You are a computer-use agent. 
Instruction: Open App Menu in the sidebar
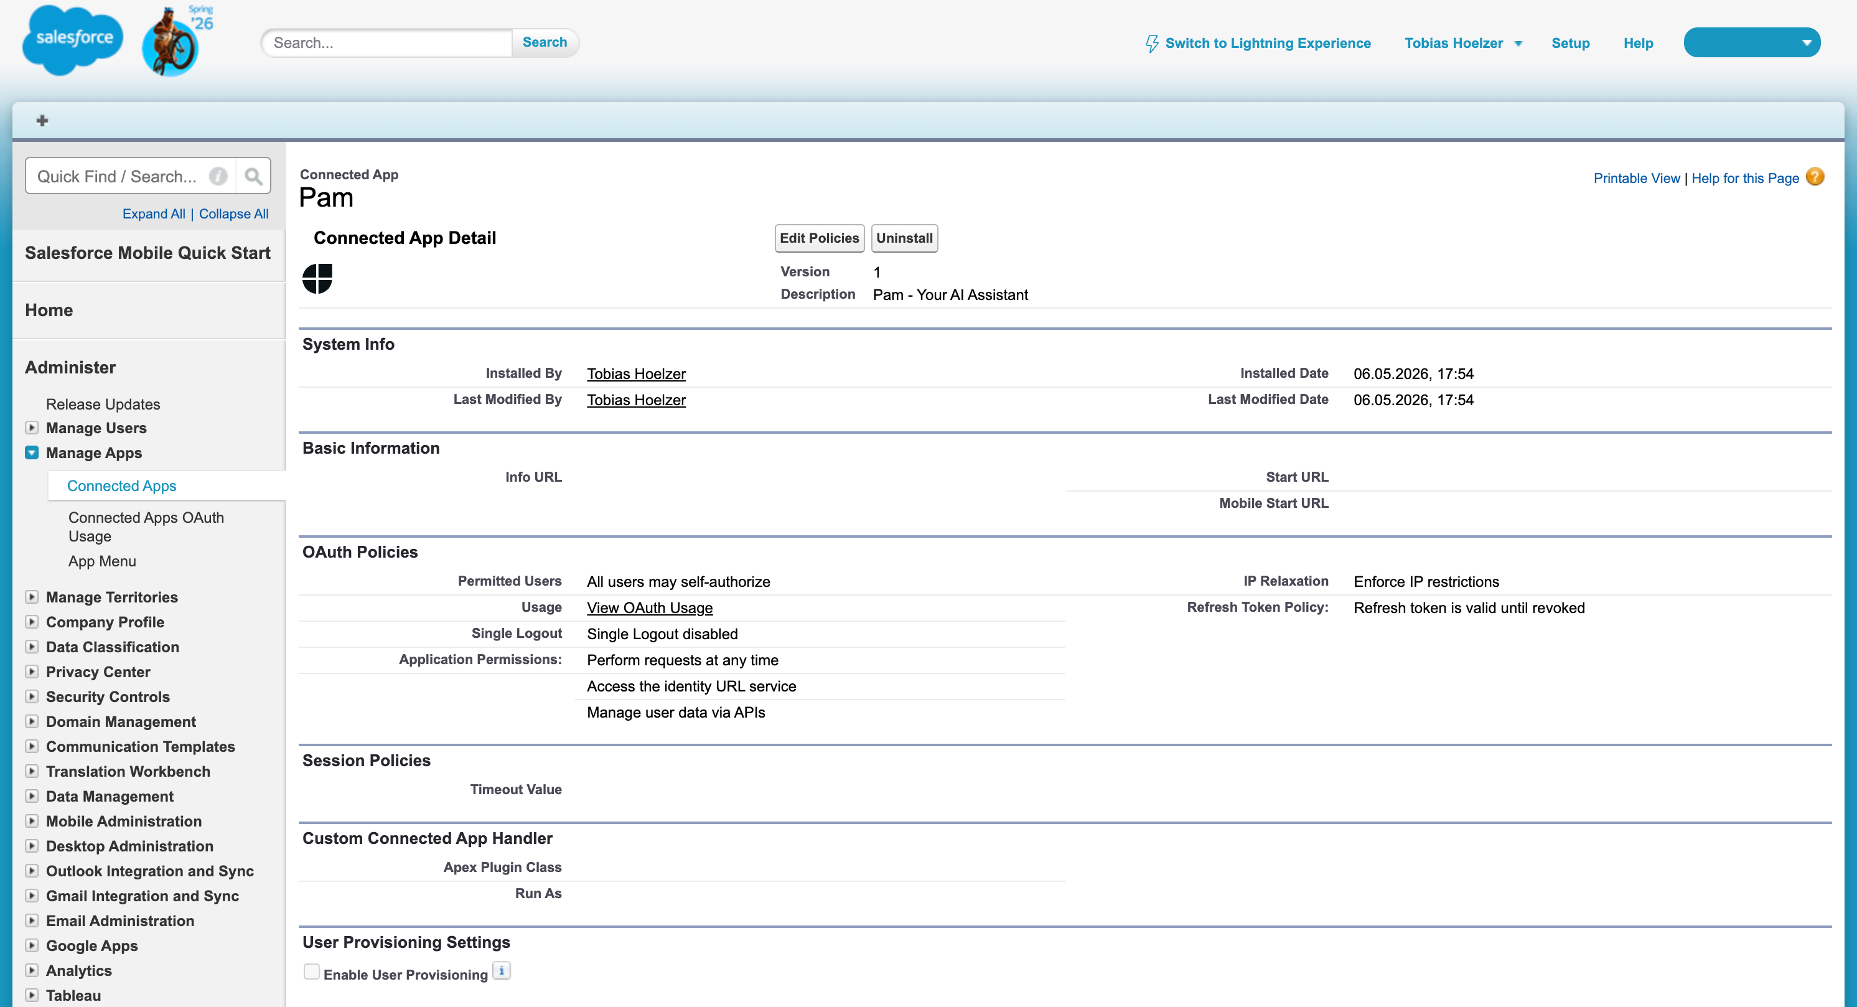[x=102, y=561]
